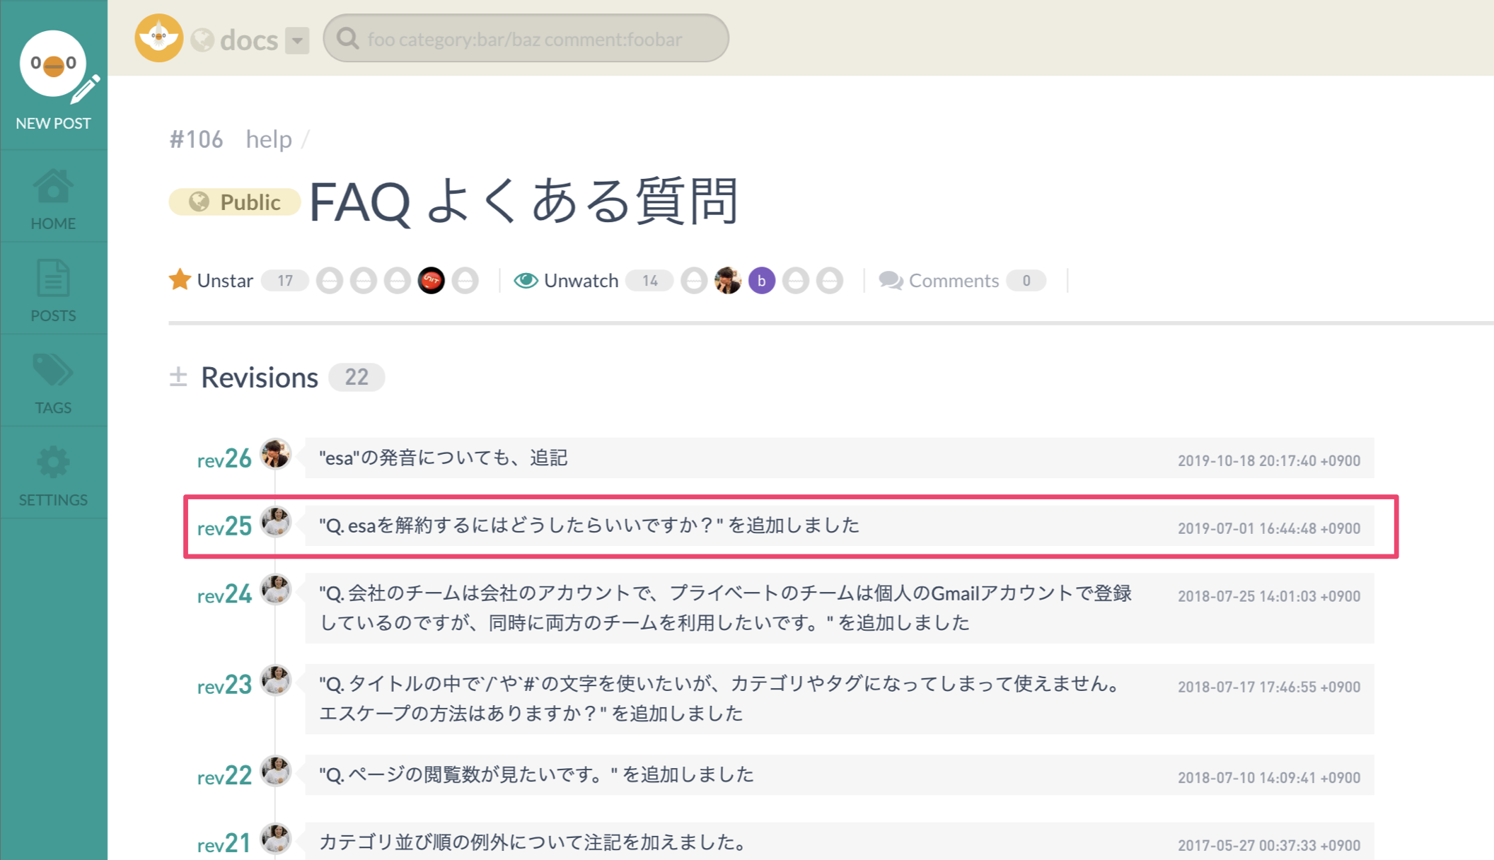This screenshot has height=860, width=1494.
Task: Open revision rev22
Action: [224, 776]
